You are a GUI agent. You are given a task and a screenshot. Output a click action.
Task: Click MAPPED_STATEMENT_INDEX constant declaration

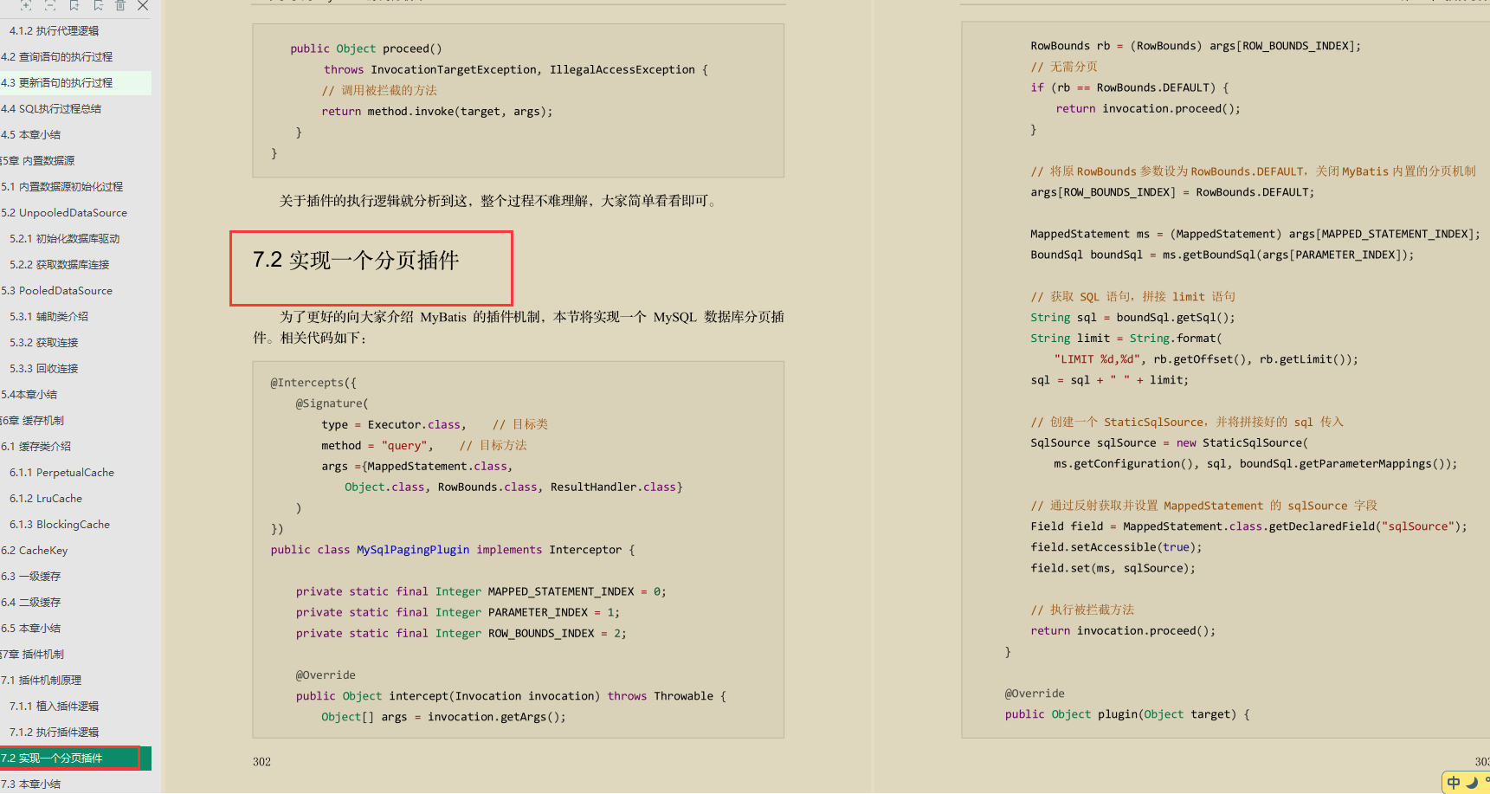481,591
